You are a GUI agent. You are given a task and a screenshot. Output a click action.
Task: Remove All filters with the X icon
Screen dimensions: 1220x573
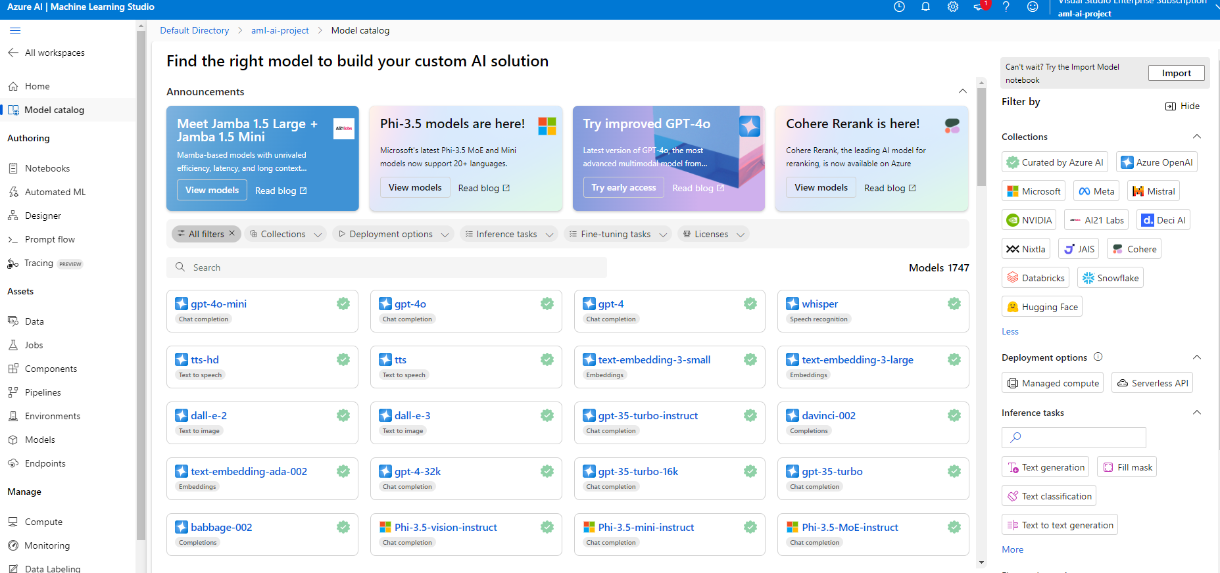(x=232, y=233)
